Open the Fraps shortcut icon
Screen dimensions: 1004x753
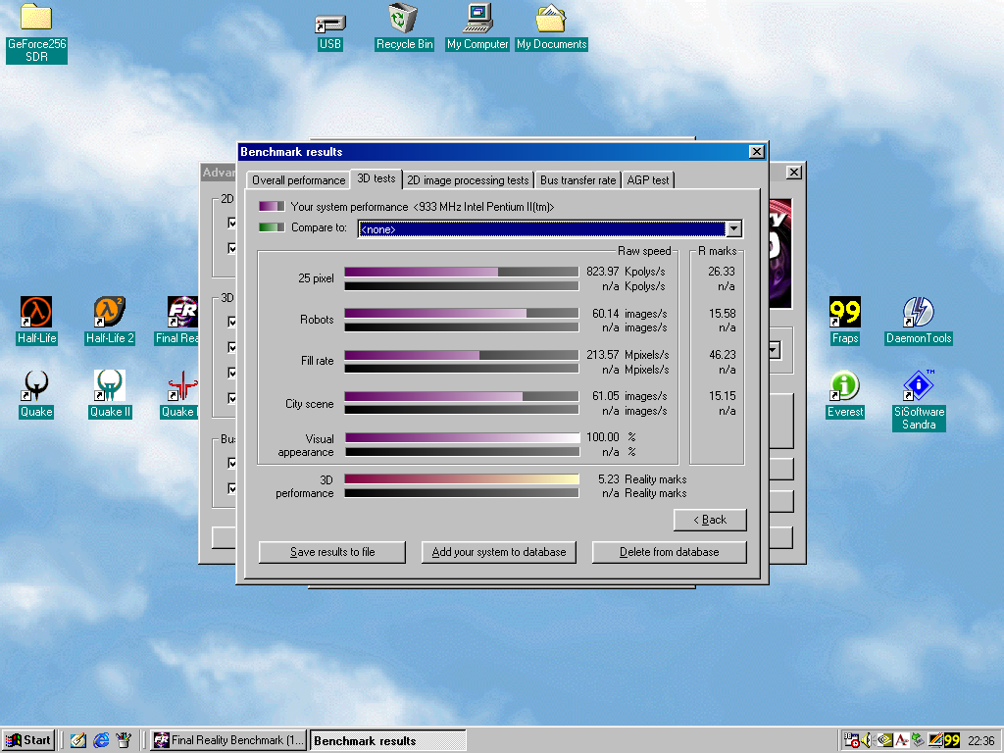point(844,313)
